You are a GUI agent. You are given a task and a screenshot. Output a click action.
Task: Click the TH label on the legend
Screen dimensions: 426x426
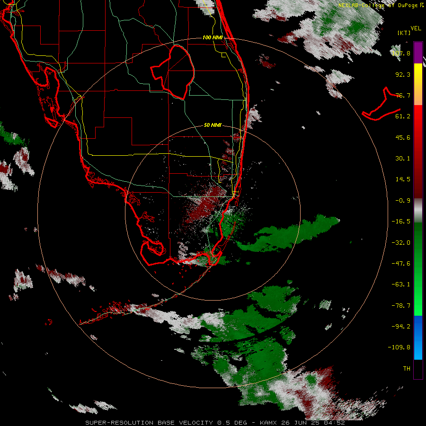407,369
